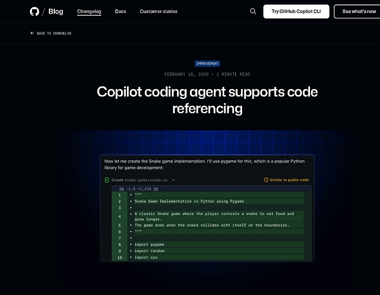This screenshot has height=295, width=380.
Task: Open the Docs nav item
Action: click(121, 11)
